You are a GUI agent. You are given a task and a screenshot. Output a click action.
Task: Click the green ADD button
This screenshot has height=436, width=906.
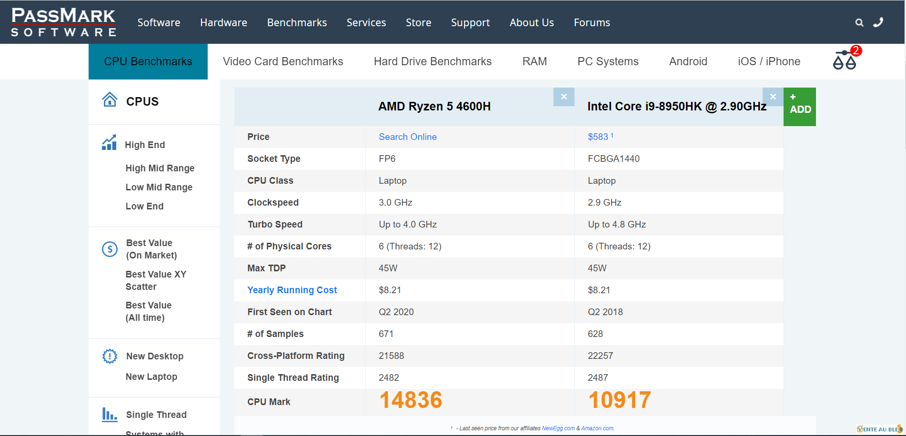coord(800,107)
